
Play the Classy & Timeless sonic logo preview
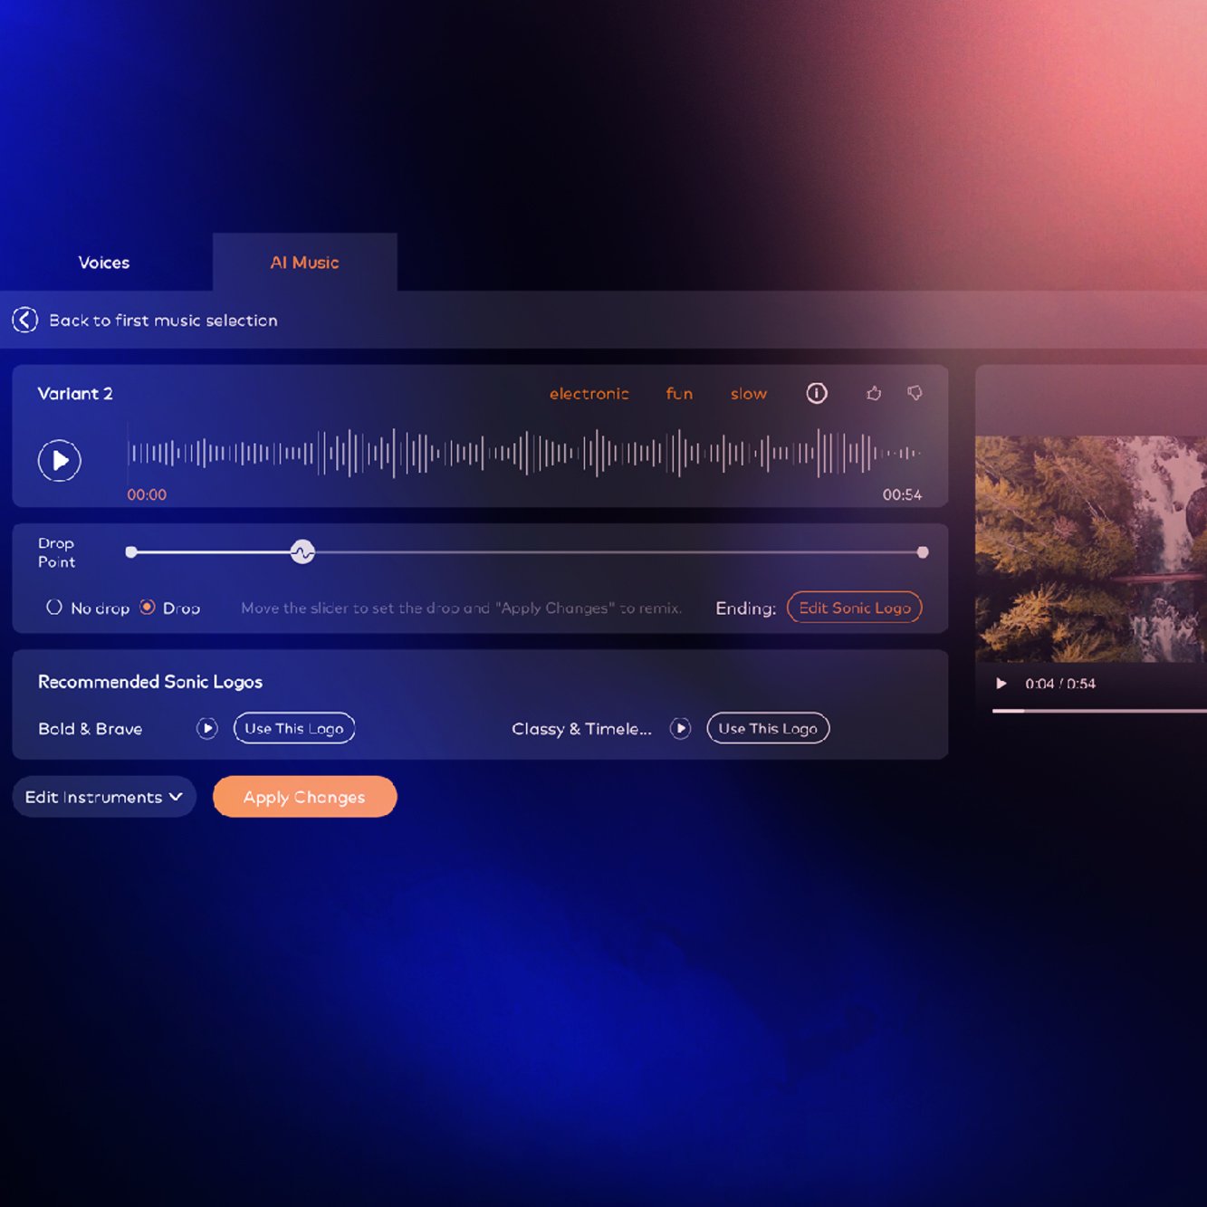click(680, 728)
